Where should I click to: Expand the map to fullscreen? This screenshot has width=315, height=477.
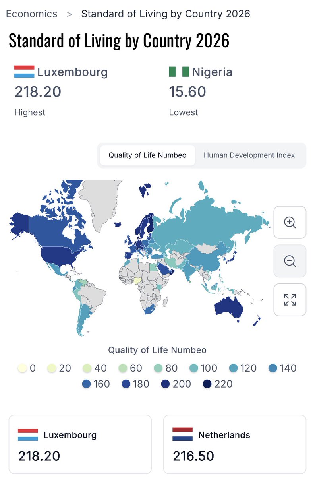[x=290, y=300]
